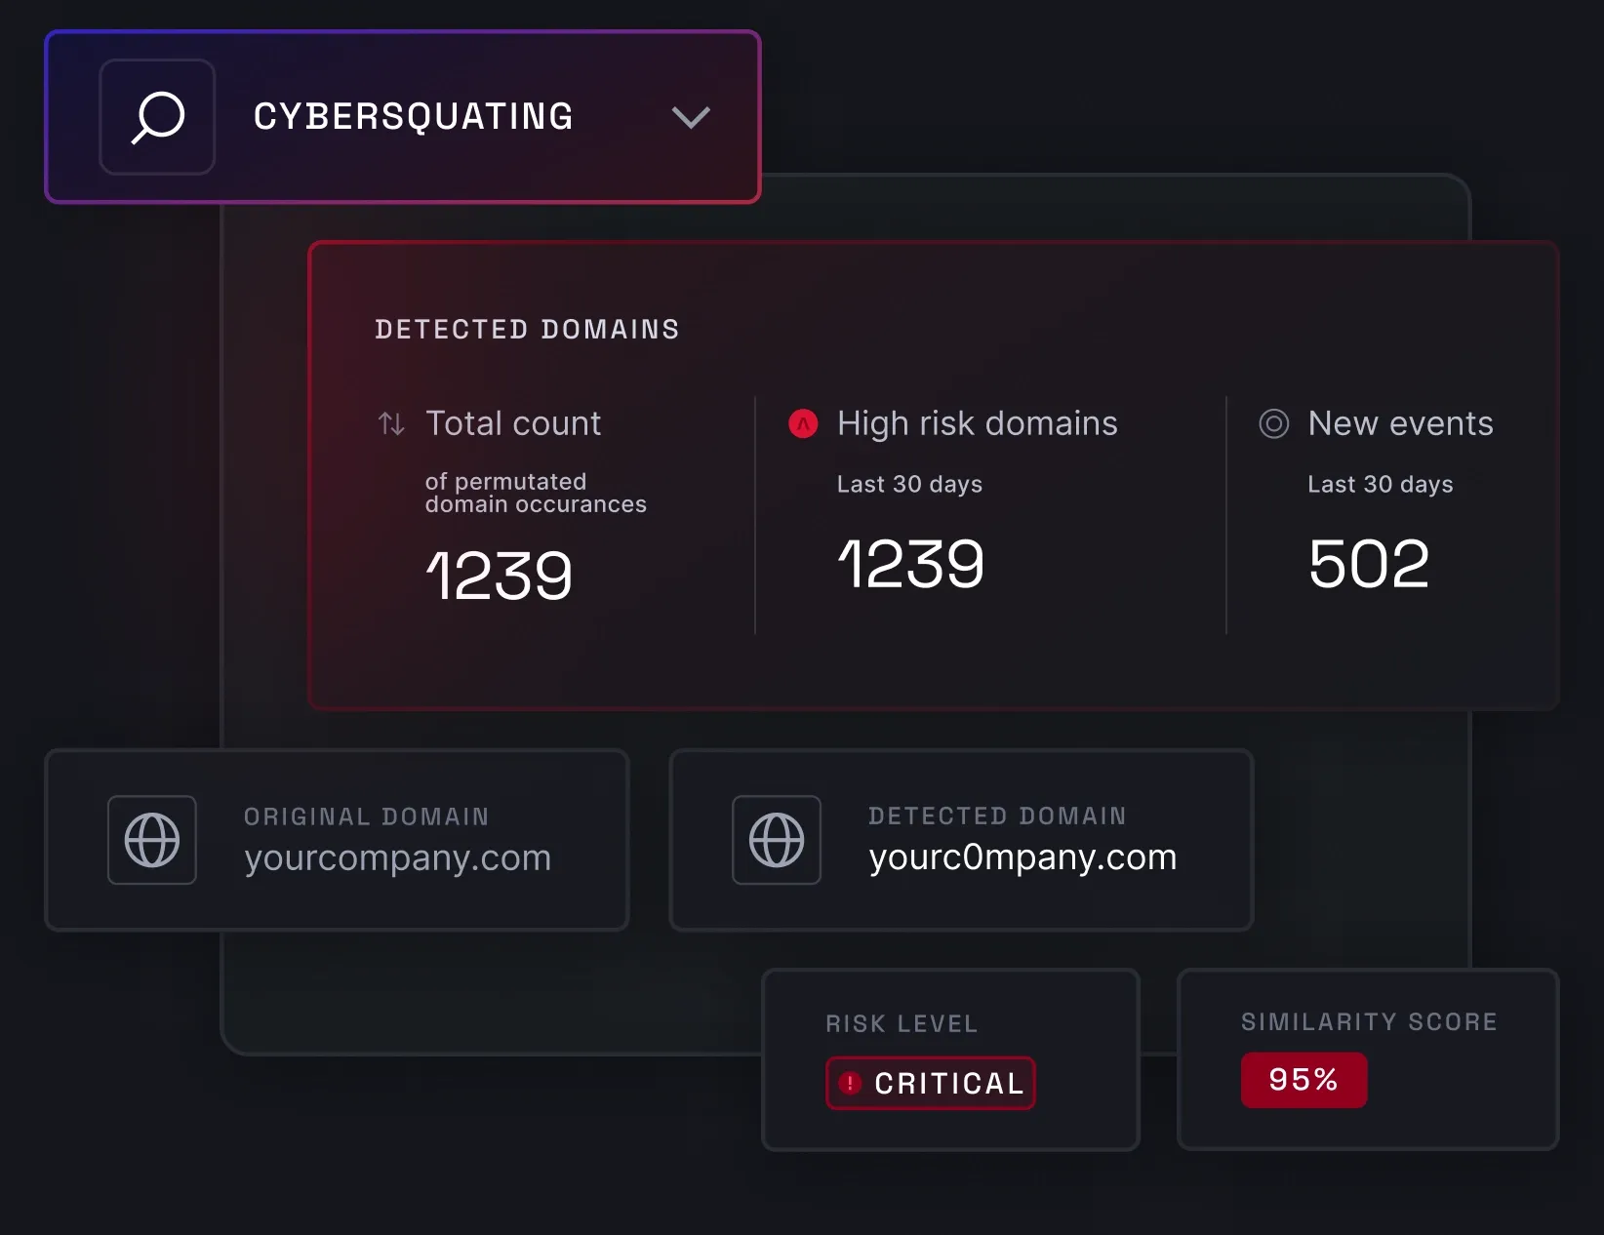This screenshot has width=1604, height=1235.
Task: Click the Critical alert exclamation icon
Action: [851, 1083]
